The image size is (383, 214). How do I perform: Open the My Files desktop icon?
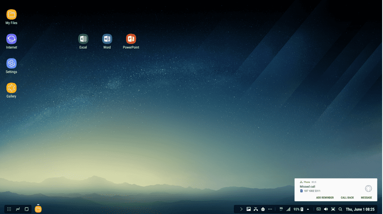[11, 15]
